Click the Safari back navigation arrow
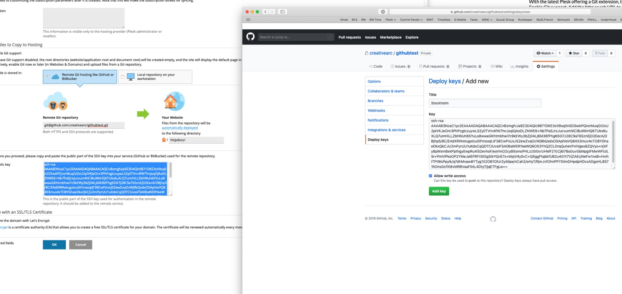This screenshot has height=294, width=622. click(265, 12)
